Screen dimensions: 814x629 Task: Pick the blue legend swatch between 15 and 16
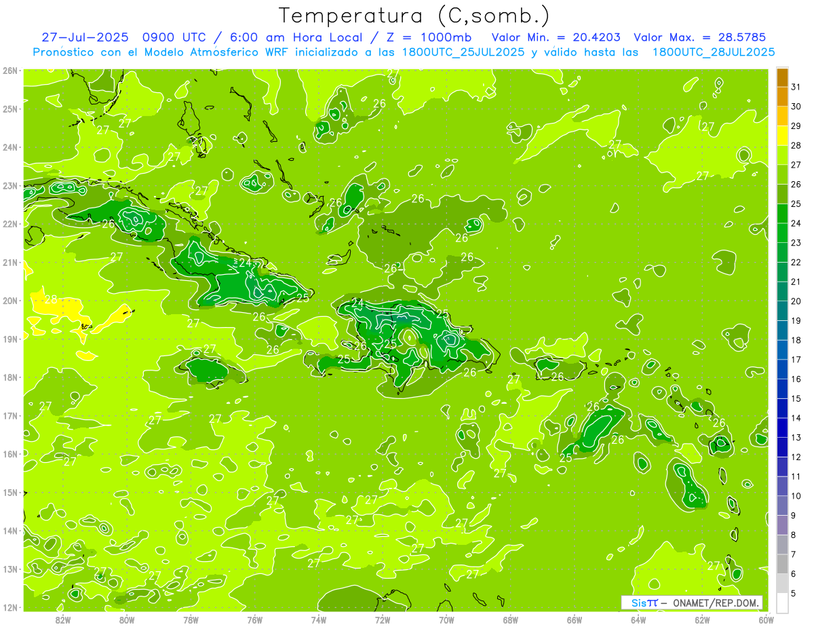[x=782, y=389]
